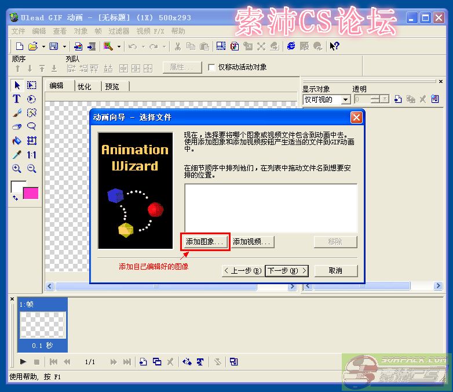Click the object properties icon at panel right

[x=435, y=99]
